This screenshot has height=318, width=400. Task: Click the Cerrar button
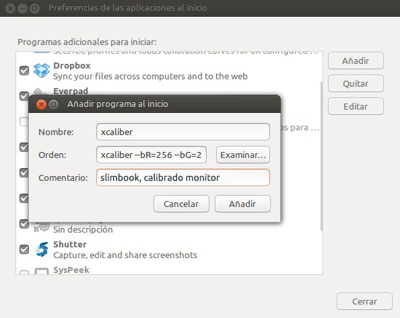pos(364,301)
